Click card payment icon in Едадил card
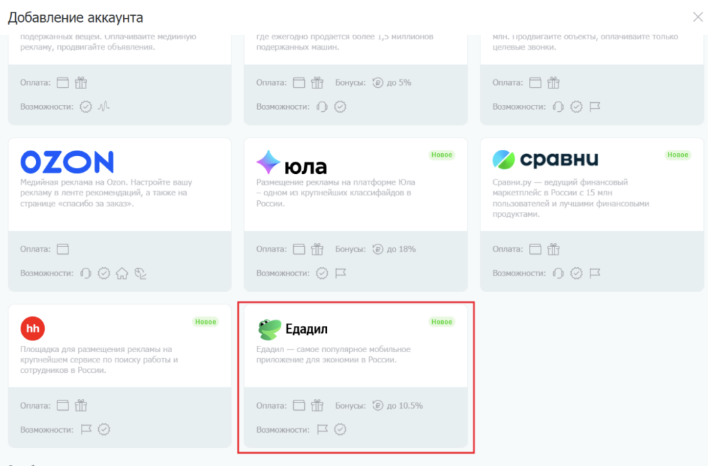The image size is (708, 466). coord(299,406)
